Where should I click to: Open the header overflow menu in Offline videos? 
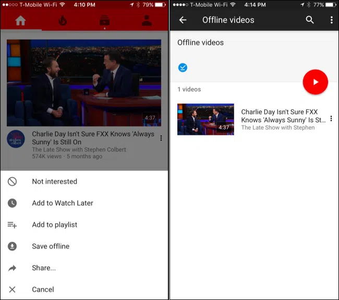click(x=331, y=20)
